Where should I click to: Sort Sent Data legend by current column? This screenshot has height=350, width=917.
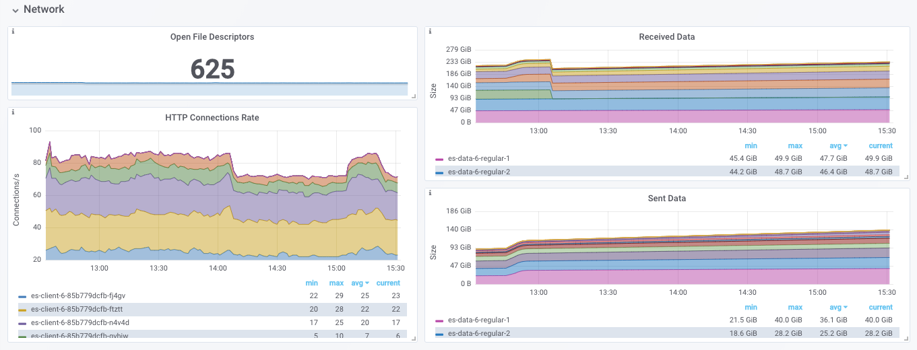pos(881,307)
